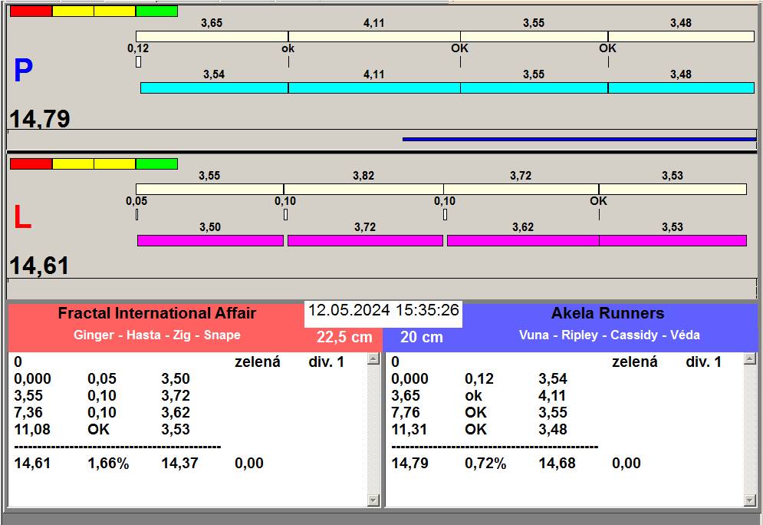Click the red L lane letter
Viewport: 763px width, 525px height.
(x=22, y=217)
